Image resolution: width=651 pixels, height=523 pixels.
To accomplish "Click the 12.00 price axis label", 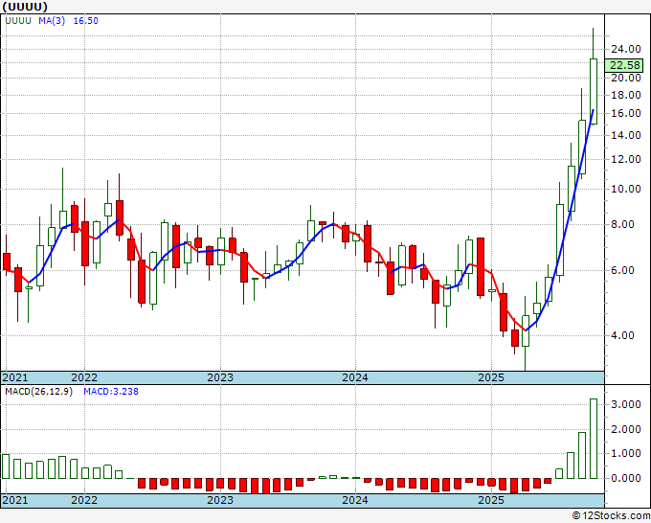I will 626,159.
